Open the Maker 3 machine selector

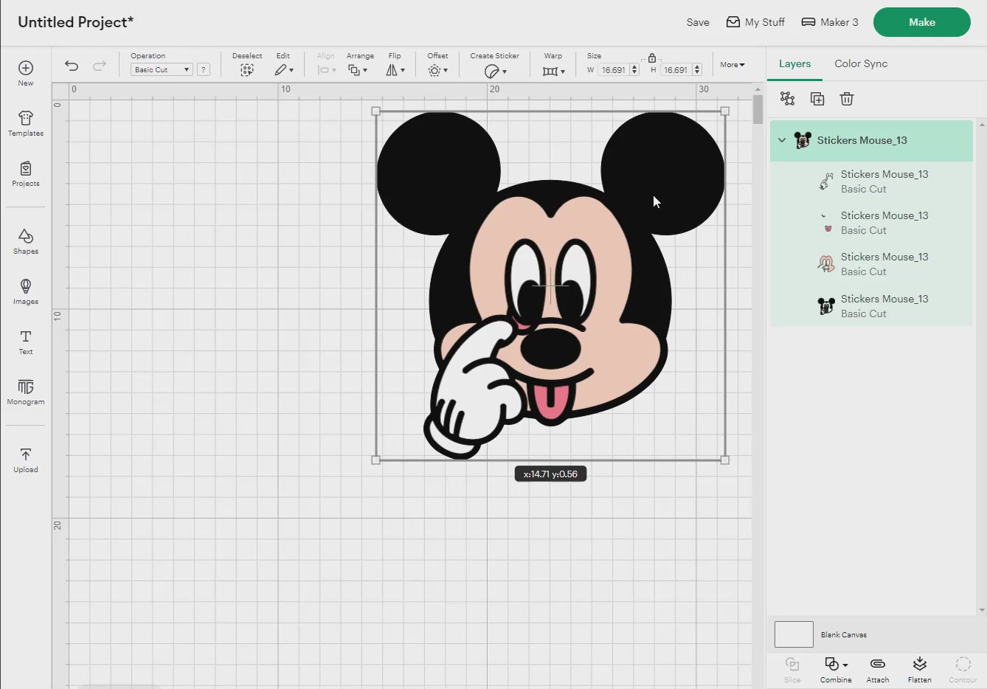click(830, 22)
